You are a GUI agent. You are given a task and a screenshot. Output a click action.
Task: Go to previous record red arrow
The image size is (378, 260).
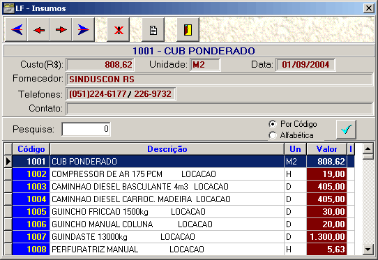pos(38,30)
